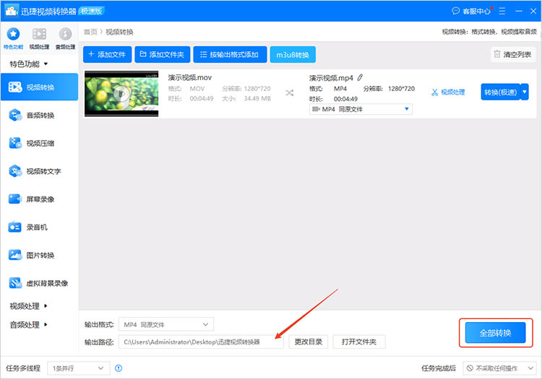Open the m3u8转换 tool
This screenshot has height=379, width=542.
pyautogui.click(x=293, y=55)
